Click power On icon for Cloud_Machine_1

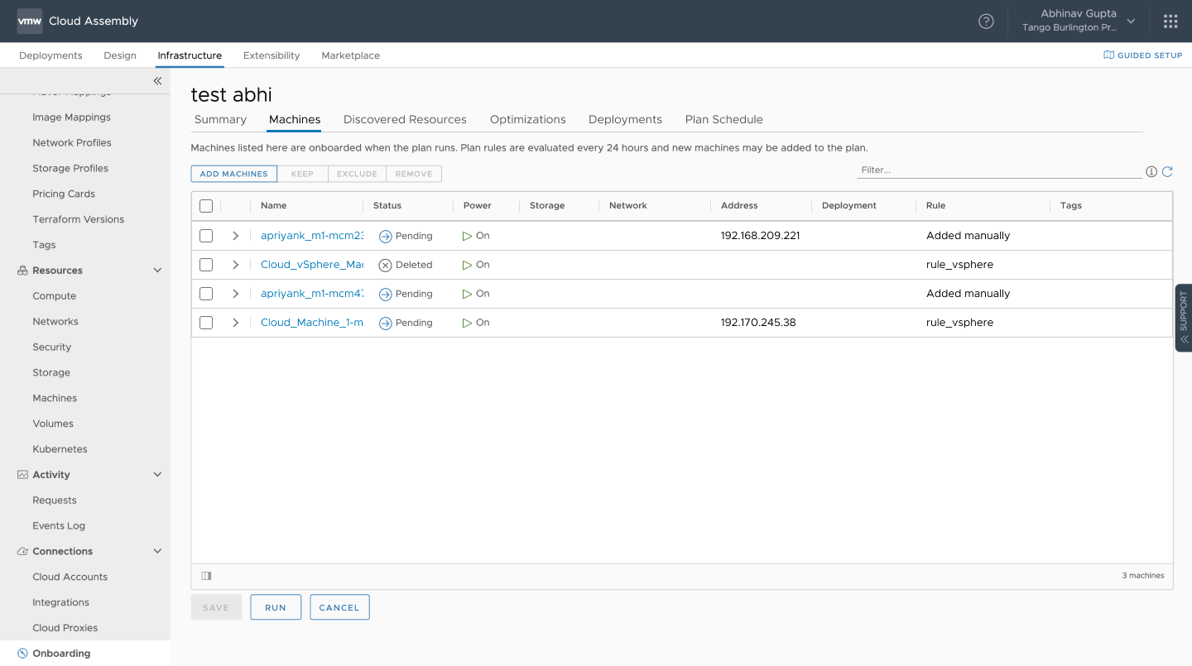coord(468,323)
